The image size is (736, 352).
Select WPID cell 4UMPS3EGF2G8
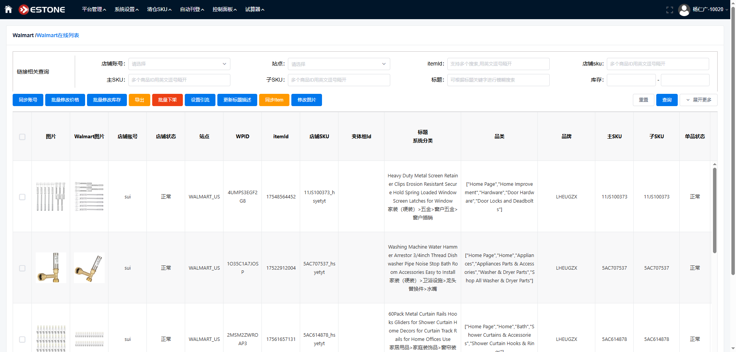tap(243, 197)
